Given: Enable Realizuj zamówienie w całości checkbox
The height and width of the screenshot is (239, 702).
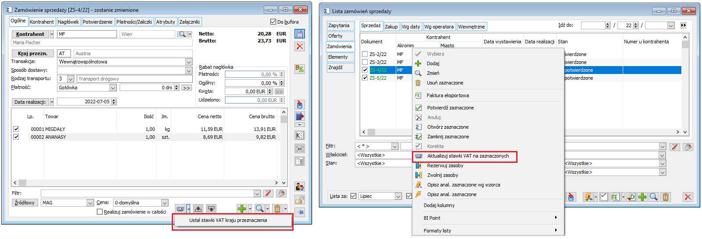Looking at the screenshot, I should (99, 212).
